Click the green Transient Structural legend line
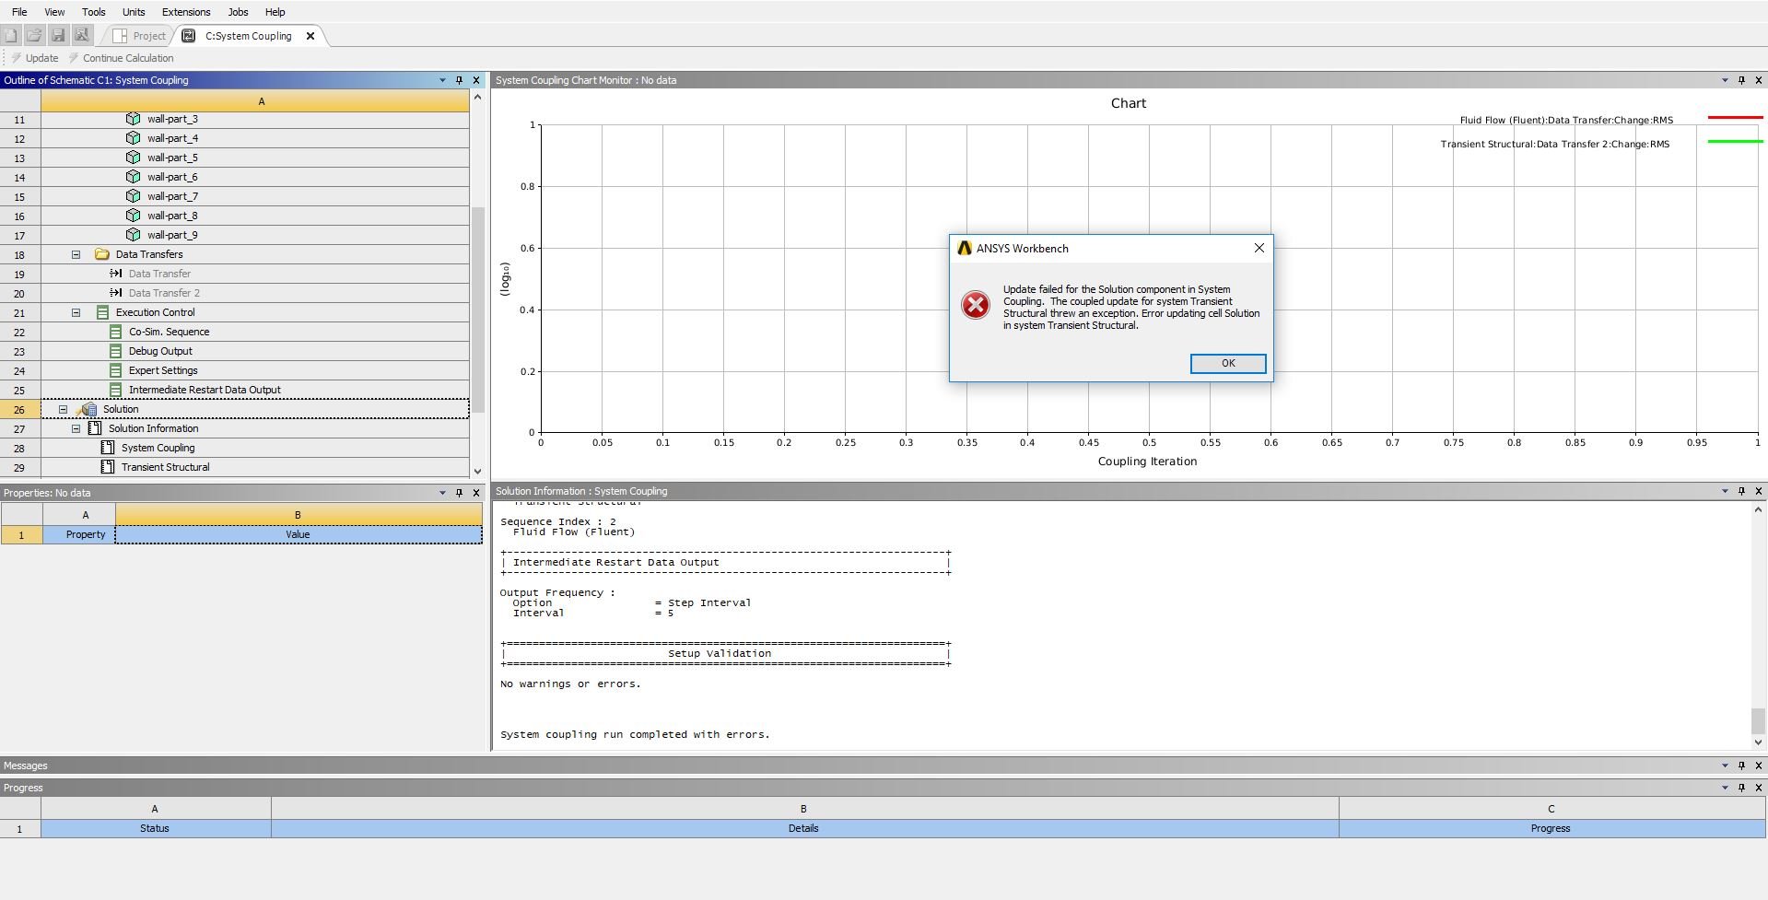The width and height of the screenshot is (1768, 900). coord(1735,142)
